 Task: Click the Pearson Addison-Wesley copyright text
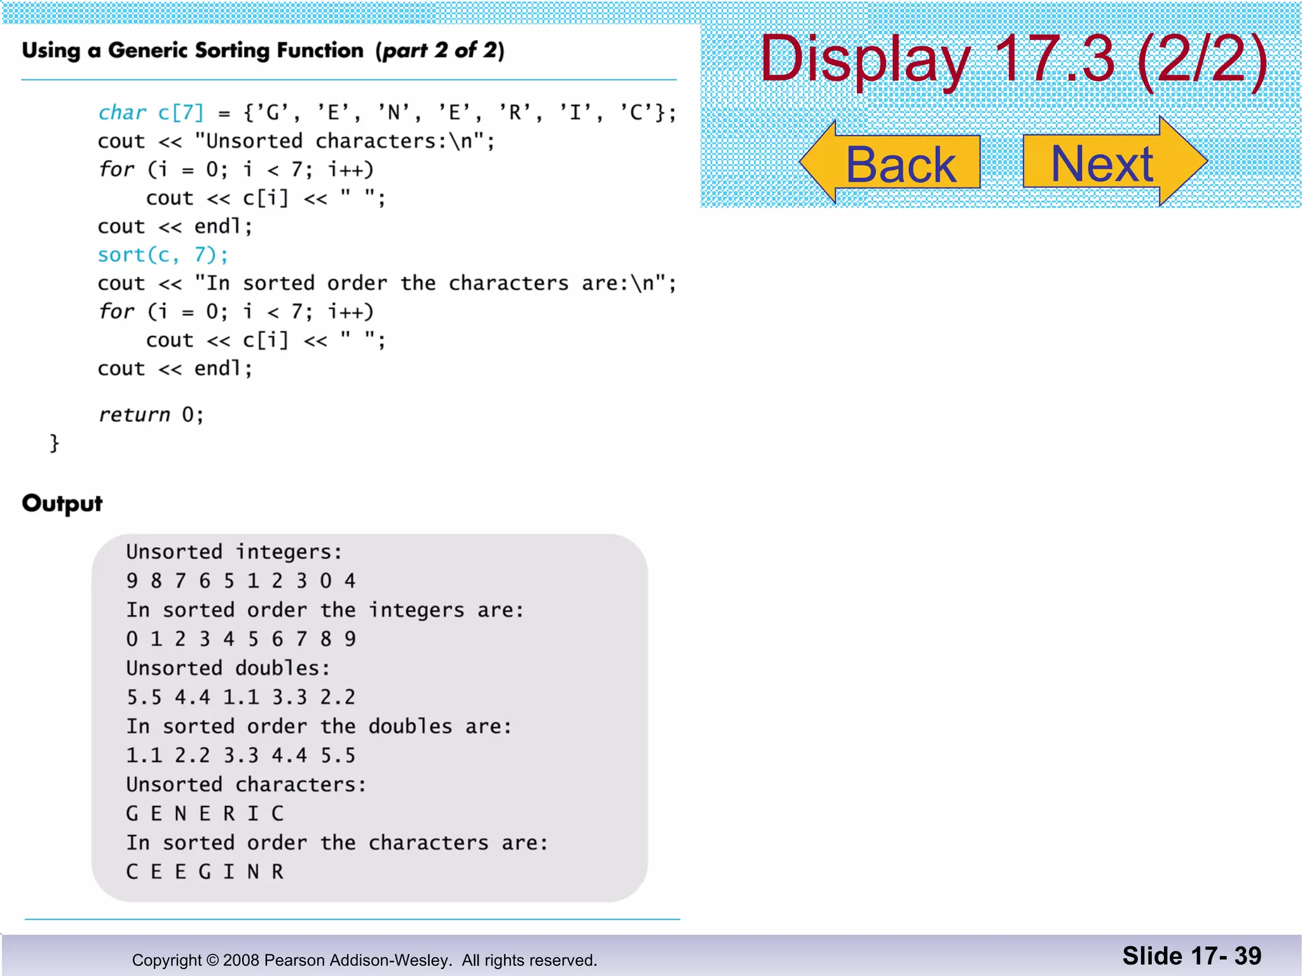click(364, 960)
